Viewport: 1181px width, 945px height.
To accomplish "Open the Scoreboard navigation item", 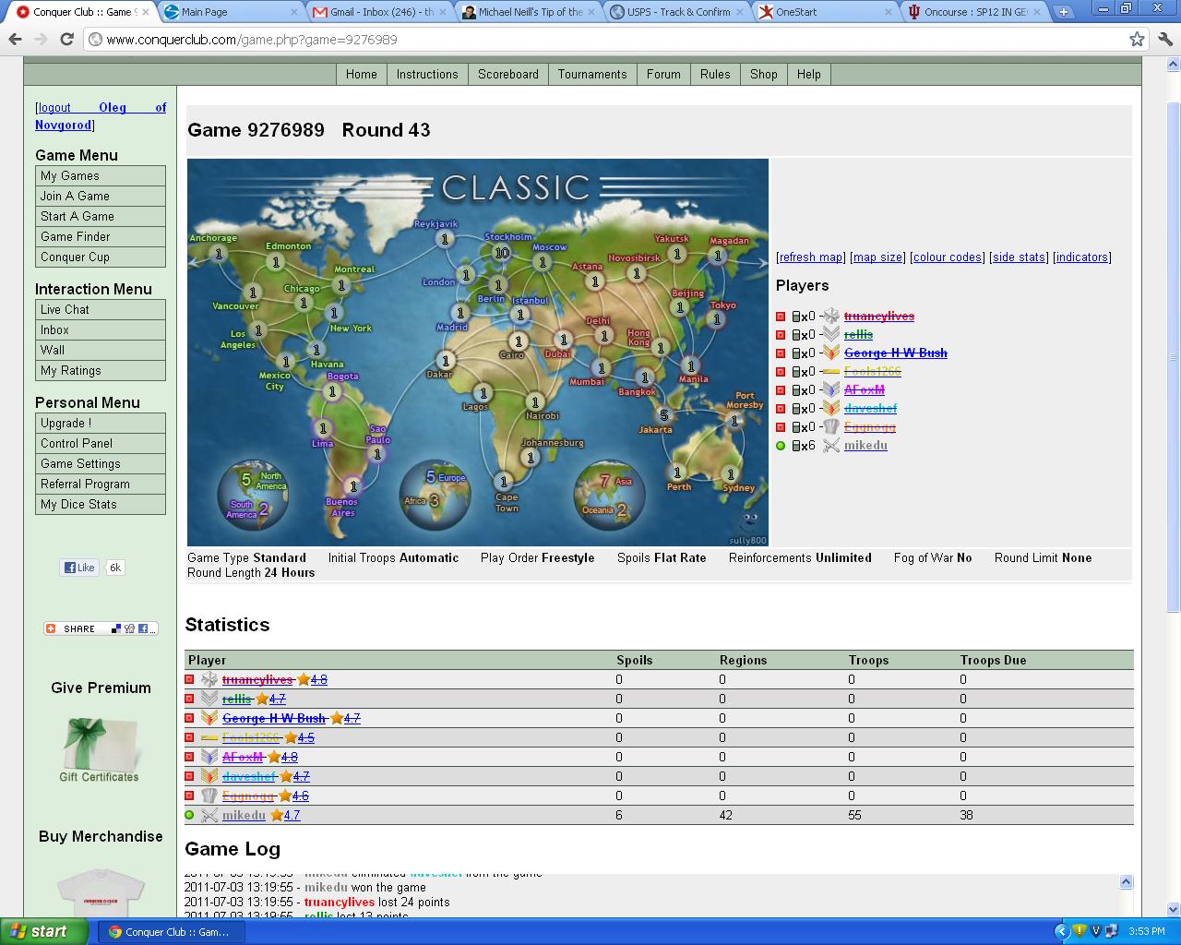I will pyautogui.click(x=507, y=74).
